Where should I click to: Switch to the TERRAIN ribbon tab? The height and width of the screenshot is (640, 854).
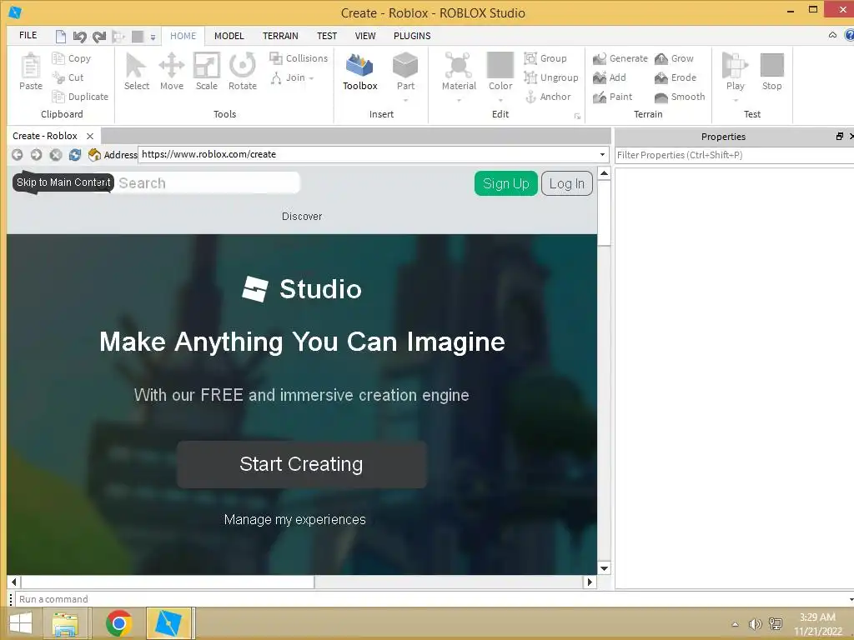pyautogui.click(x=280, y=36)
